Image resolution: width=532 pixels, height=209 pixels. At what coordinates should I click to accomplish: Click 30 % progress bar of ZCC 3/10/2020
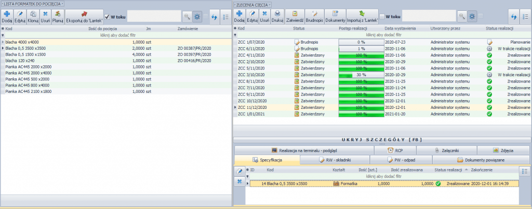361,75
